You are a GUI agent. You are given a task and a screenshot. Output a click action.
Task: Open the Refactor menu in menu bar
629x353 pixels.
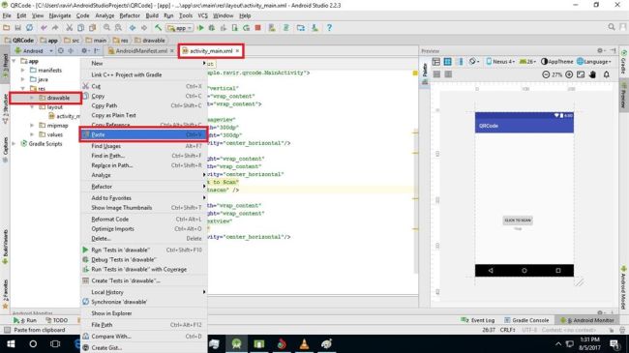[x=130, y=15]
